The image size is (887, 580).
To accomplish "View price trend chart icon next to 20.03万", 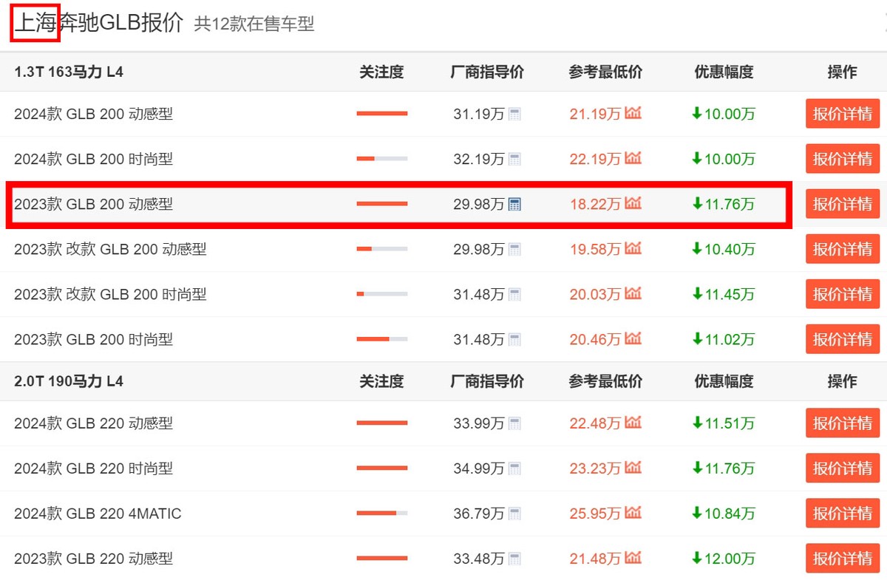I will [x=633, y=293].
